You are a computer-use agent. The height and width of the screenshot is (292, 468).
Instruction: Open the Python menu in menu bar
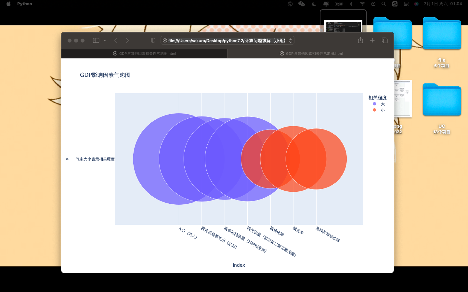tap(25, 4)
